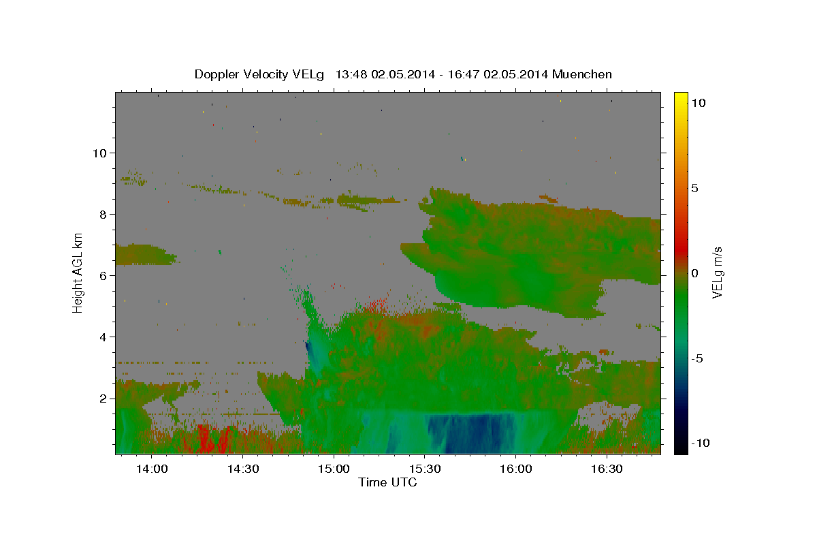Image resolution: width=817 pixels, height=545 pixels.
Task: Click the plot title 'Doppler Velocity VELg'
Action: tap(260, 74)
